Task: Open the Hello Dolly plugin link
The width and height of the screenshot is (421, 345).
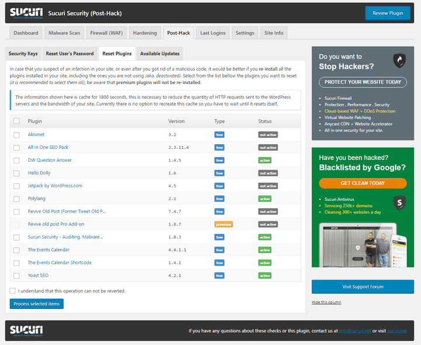Action: (39, 173)
